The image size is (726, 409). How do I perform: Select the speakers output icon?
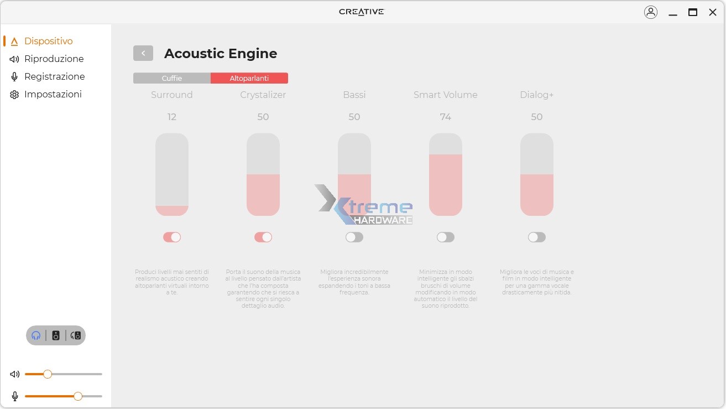coord(55,335)
